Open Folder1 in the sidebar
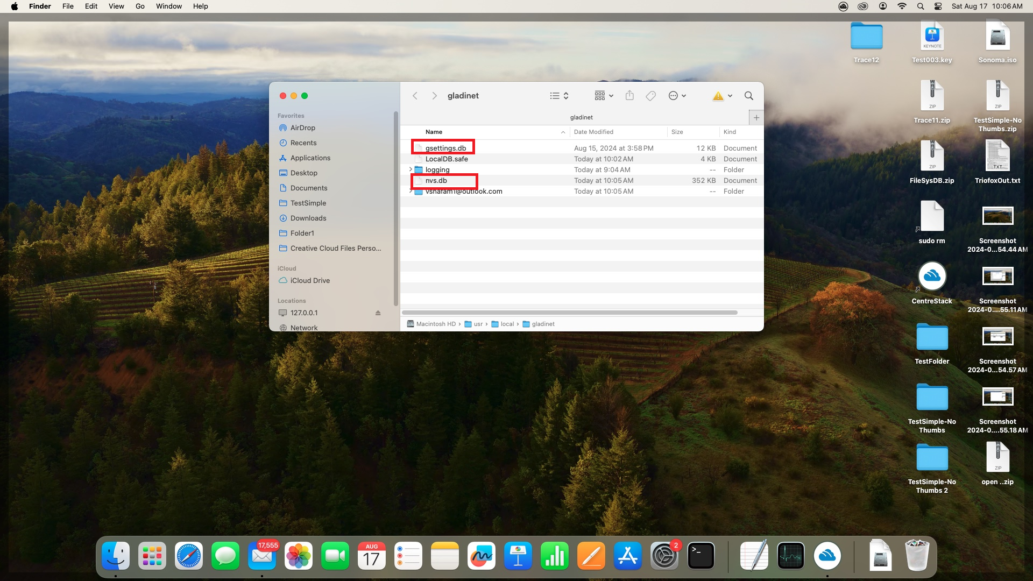 302,233
